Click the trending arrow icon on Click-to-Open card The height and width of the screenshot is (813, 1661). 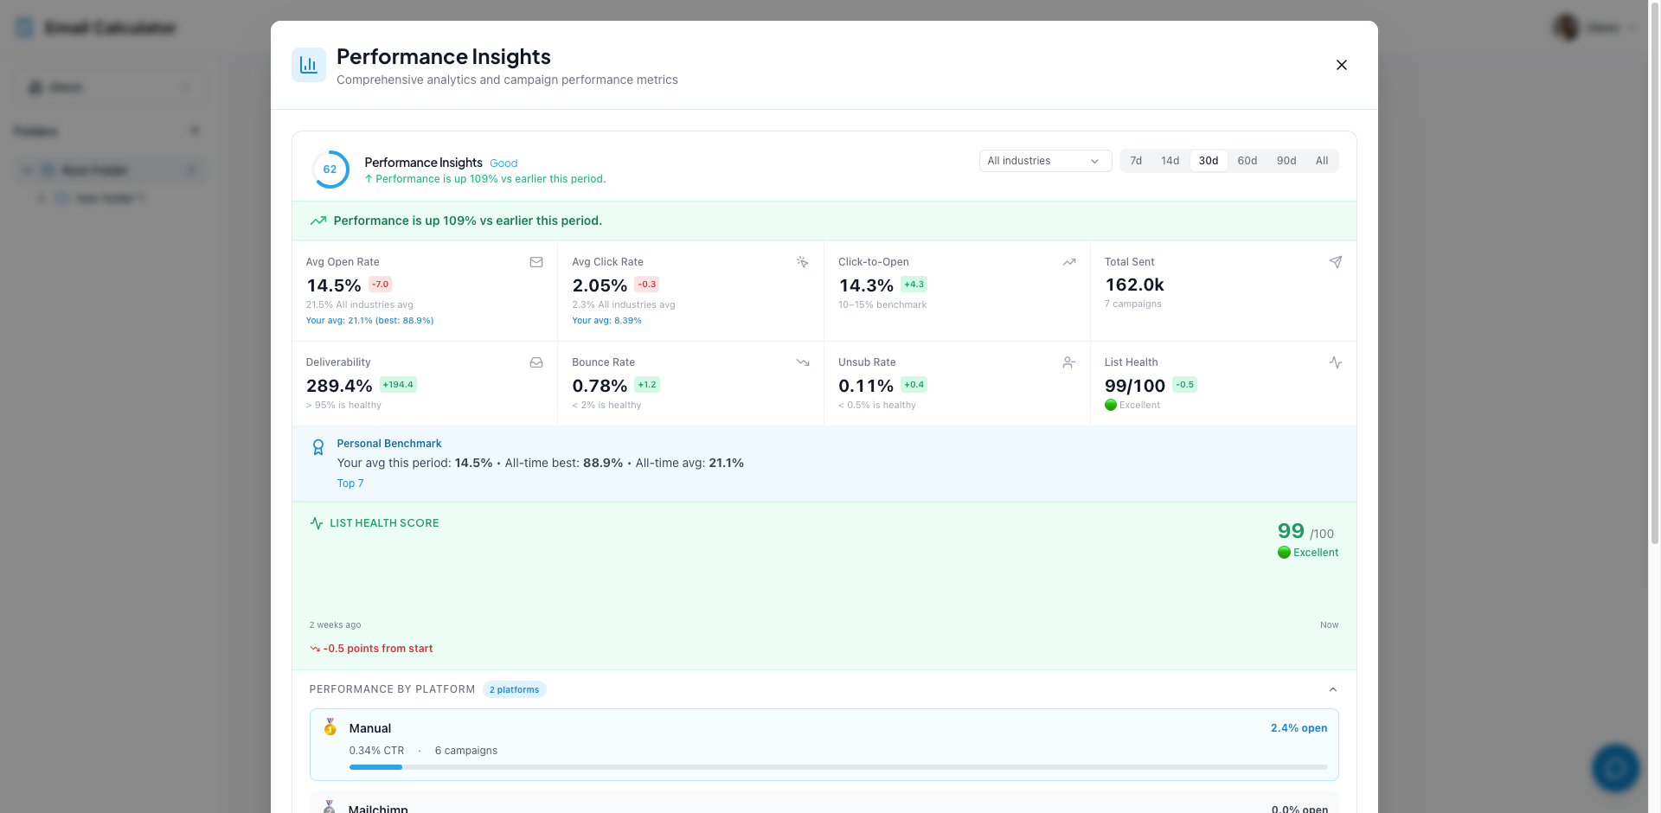click(1069, 262)
